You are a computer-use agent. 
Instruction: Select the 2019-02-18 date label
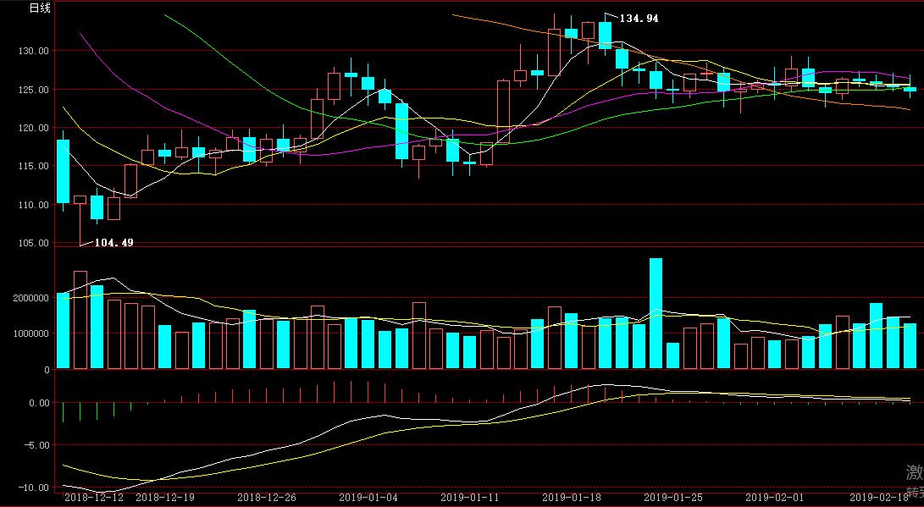coord(879,498)
